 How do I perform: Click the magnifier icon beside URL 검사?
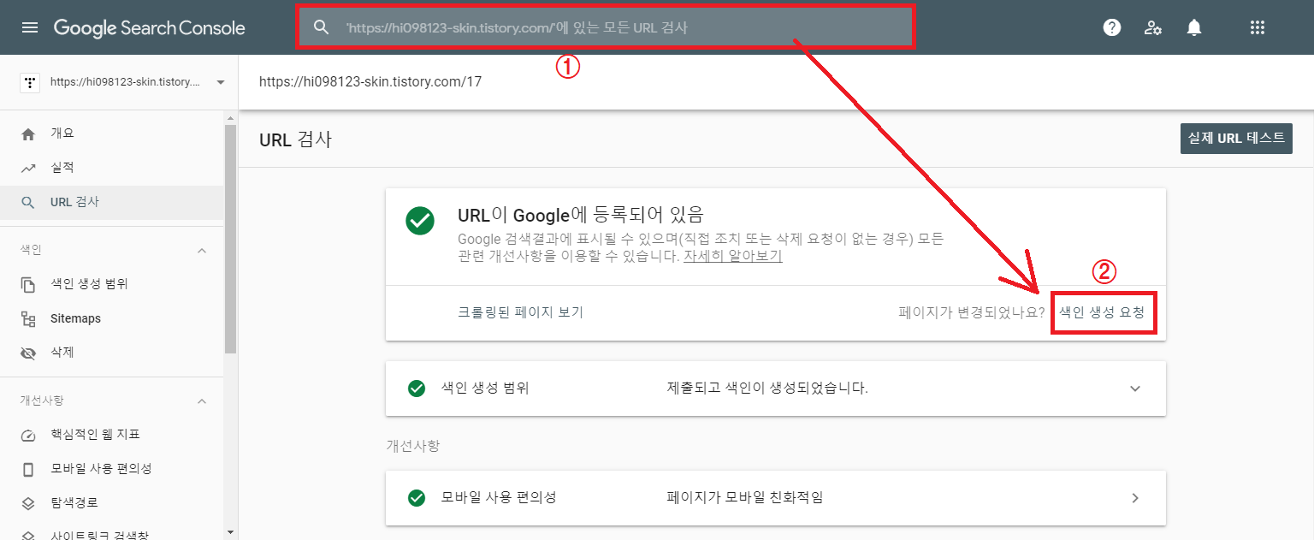tap(28, 203)
